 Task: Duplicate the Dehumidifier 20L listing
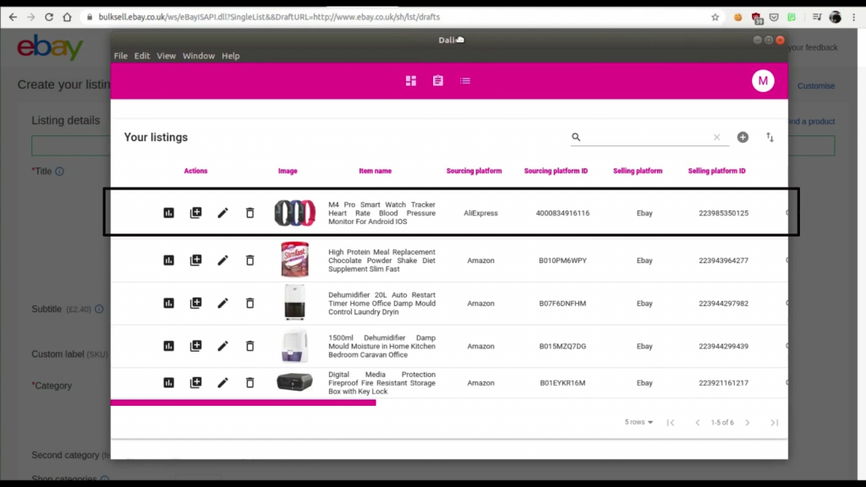point(195,304)
